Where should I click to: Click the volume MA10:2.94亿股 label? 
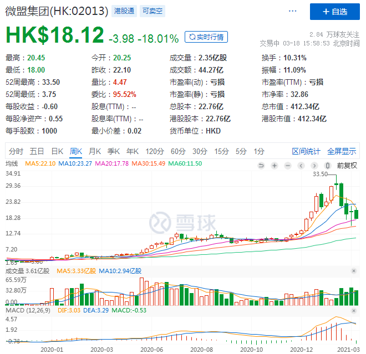point(120,271)
